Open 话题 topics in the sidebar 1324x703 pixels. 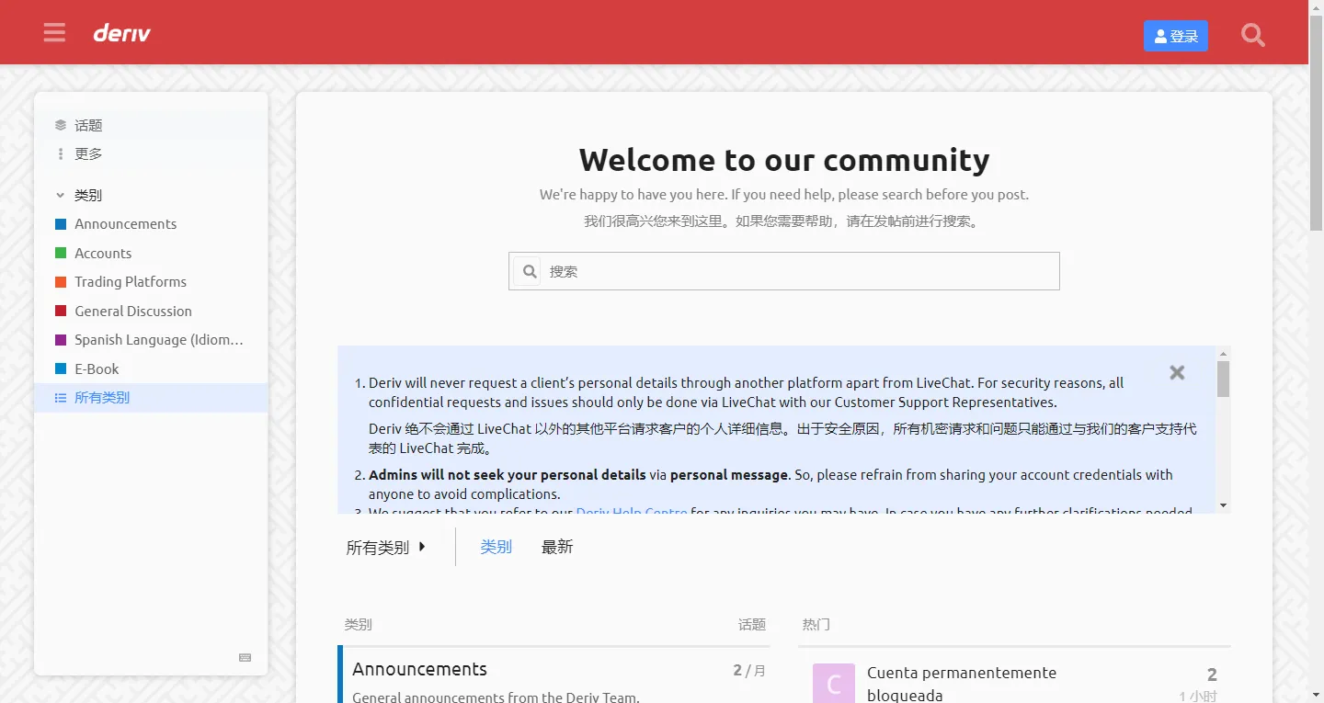(151, 125)
